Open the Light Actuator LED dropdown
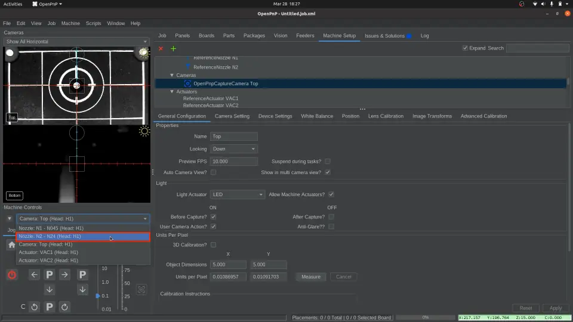The image size is (573, 322). [237, 194]
